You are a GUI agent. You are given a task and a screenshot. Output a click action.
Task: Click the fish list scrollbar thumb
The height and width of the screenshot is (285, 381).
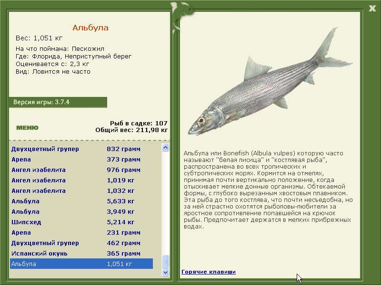[166, 262]
